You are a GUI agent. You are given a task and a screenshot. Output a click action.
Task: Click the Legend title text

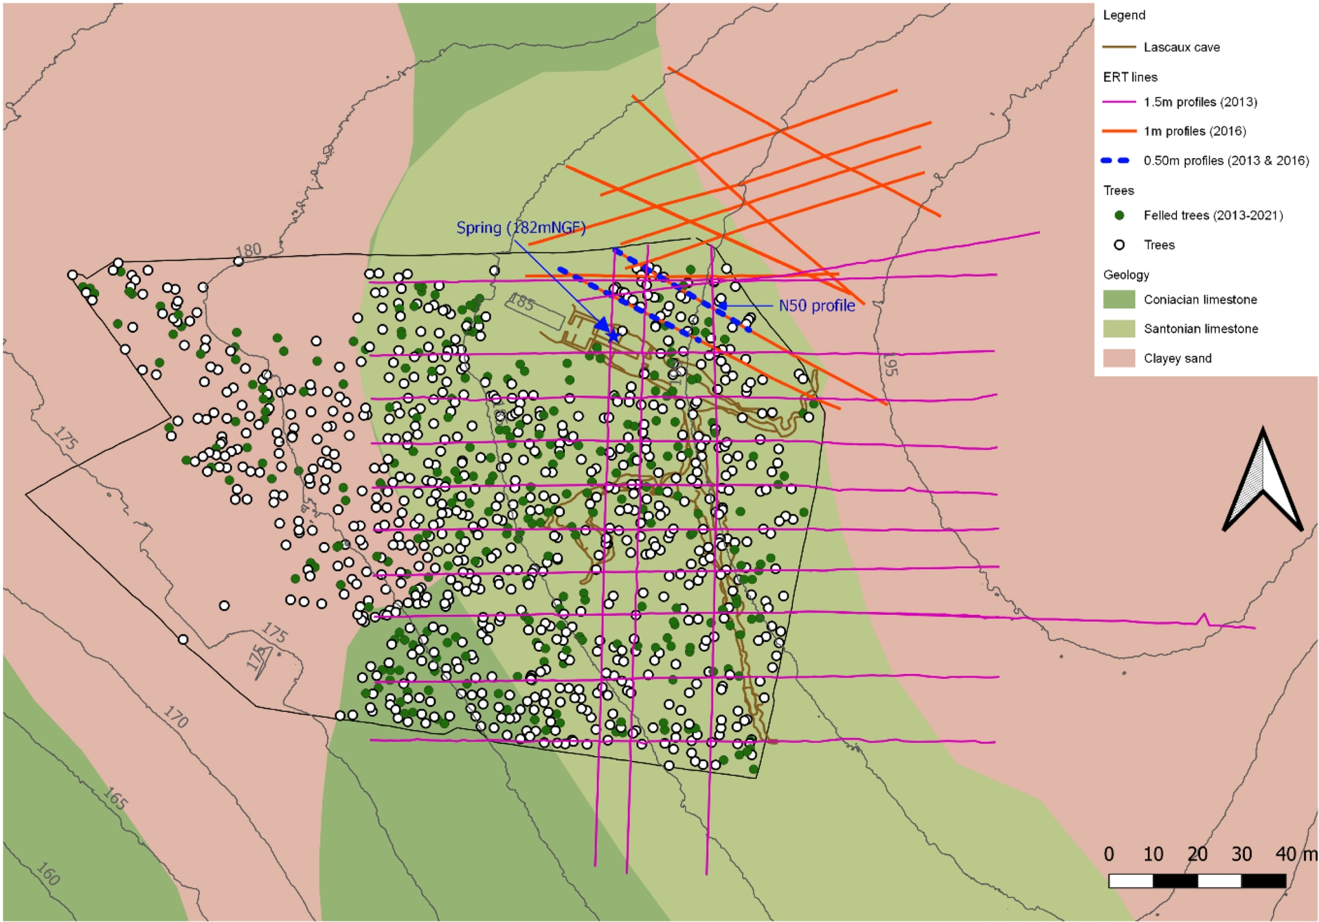coord(1124,15)
